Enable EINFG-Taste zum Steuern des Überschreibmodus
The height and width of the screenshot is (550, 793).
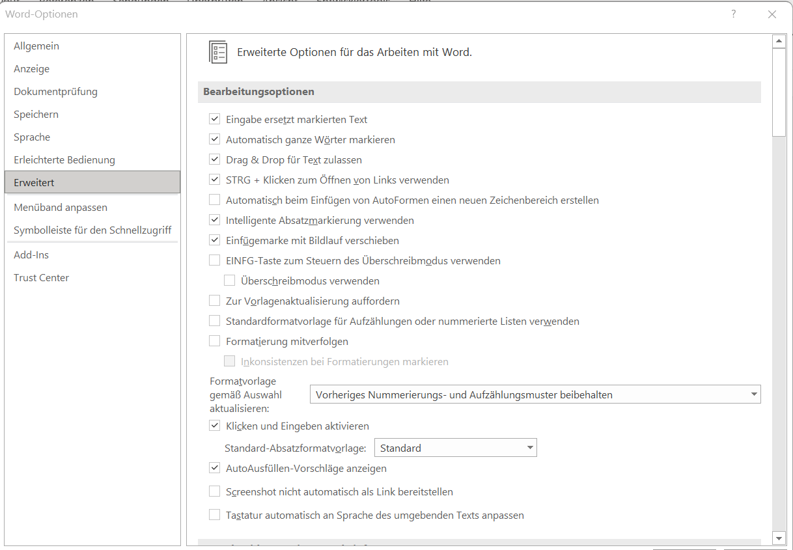click(x=214, y=260)
